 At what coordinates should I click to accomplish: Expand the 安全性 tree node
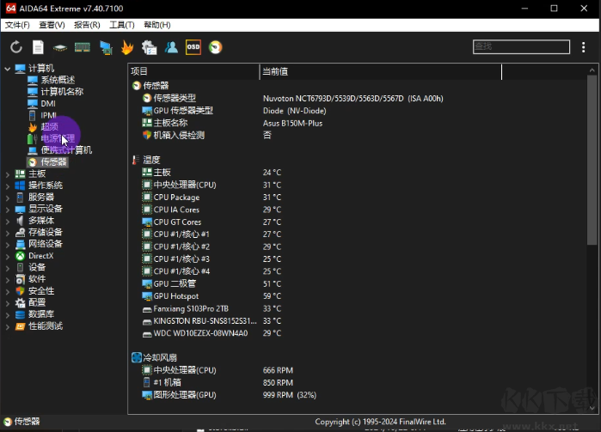[7, 292]
